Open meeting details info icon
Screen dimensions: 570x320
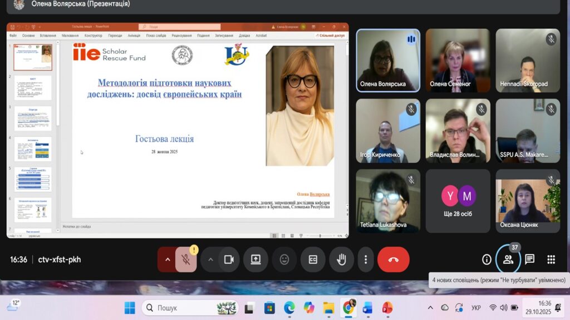point(487,259)
